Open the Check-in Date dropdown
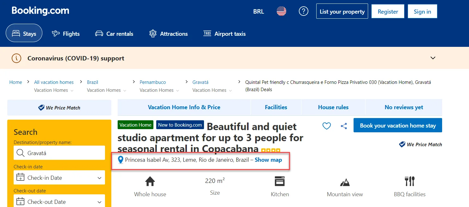 pyautogui.click(x=59, y=178)
